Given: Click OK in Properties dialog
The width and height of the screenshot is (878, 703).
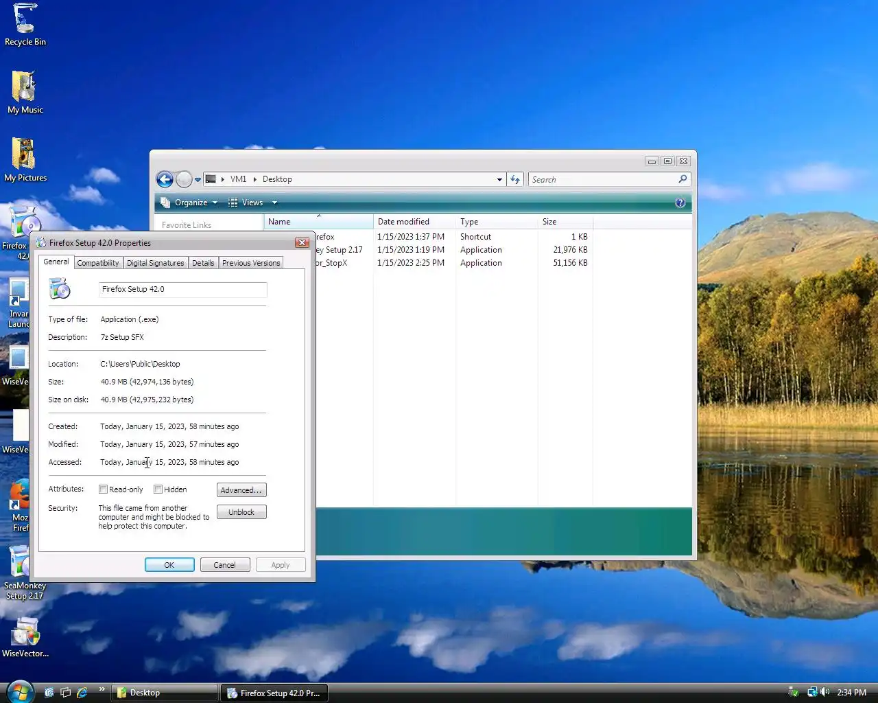Looking at the screenshot, I should tap(169, 565).
